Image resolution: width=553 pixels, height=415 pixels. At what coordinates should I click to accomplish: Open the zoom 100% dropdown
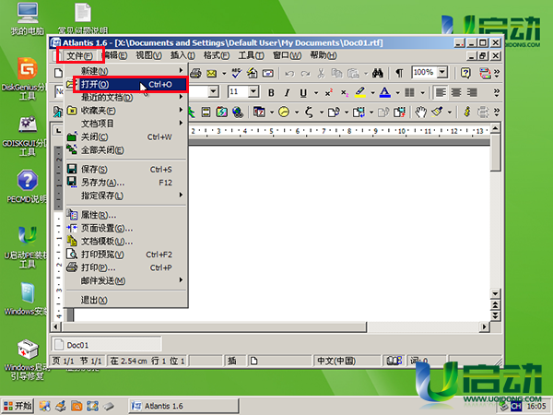coord(441,73)
